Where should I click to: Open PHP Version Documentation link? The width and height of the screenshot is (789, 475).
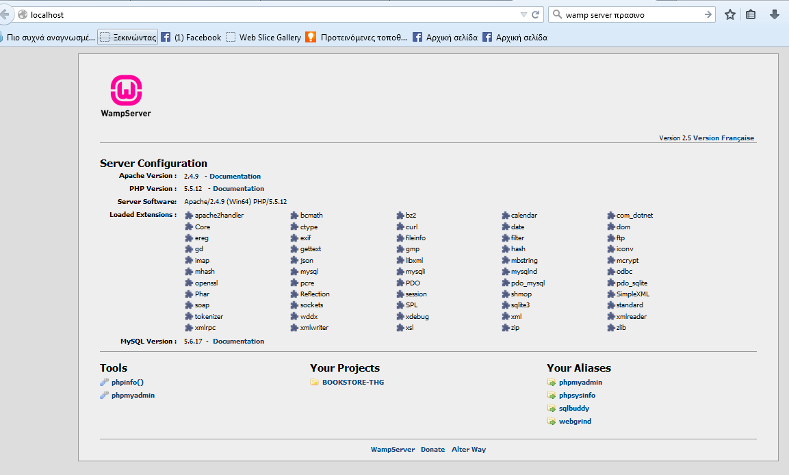(x=239, y=189)
